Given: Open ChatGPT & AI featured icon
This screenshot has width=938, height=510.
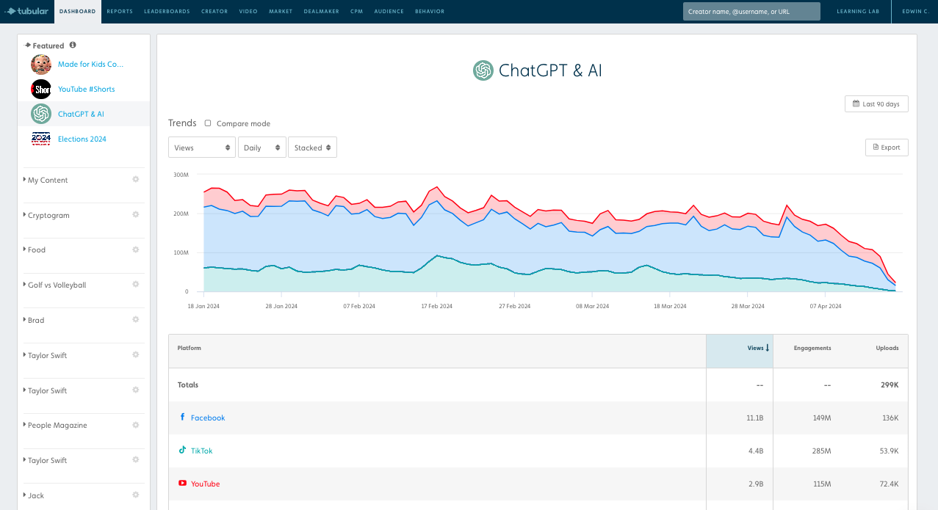Looking at the screenshot, I should pos(41,114).
